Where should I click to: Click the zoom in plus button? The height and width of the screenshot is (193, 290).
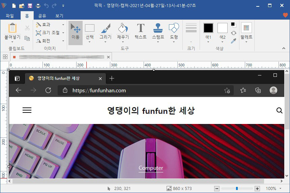click(x=257, y=189)
